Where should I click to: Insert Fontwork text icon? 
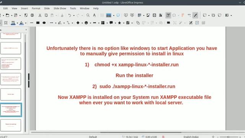[x=183, y=15]
